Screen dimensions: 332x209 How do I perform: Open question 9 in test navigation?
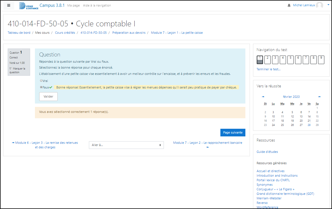pyautogui.click(x=321, y=60)
